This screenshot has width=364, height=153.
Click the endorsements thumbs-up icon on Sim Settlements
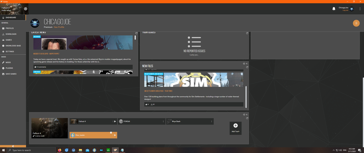point(147,104)
